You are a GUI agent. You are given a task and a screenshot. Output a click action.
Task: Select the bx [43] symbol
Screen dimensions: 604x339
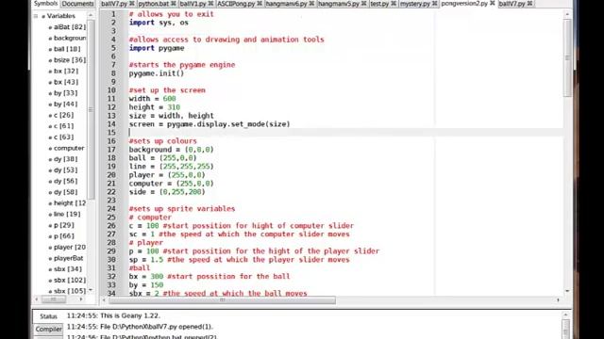66,82
